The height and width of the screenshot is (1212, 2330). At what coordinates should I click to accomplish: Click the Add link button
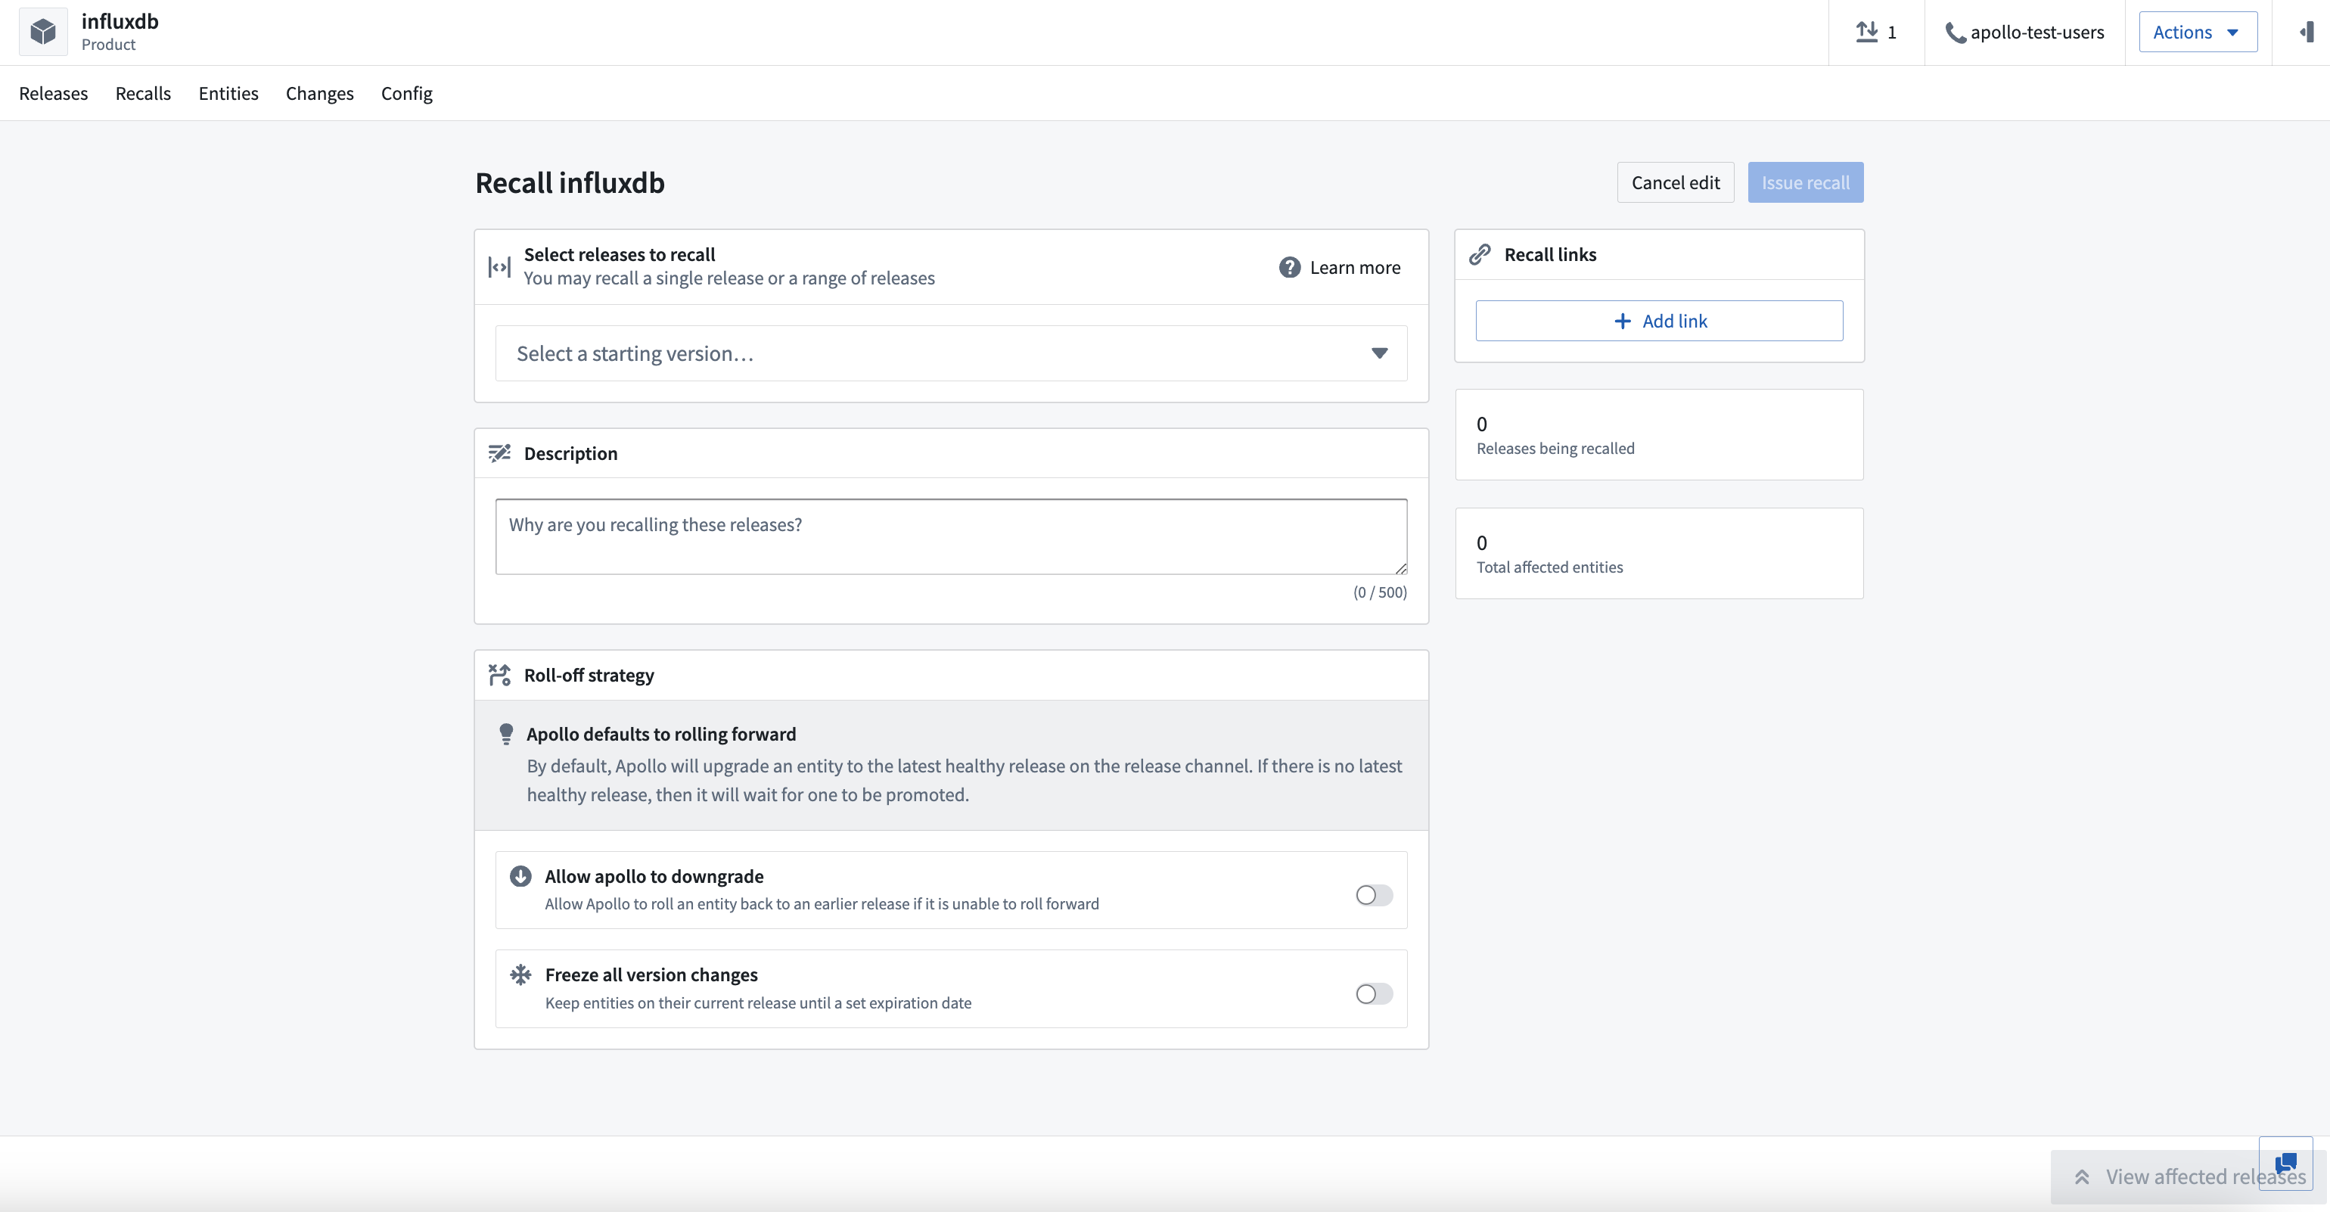[x=1659, y=321]
